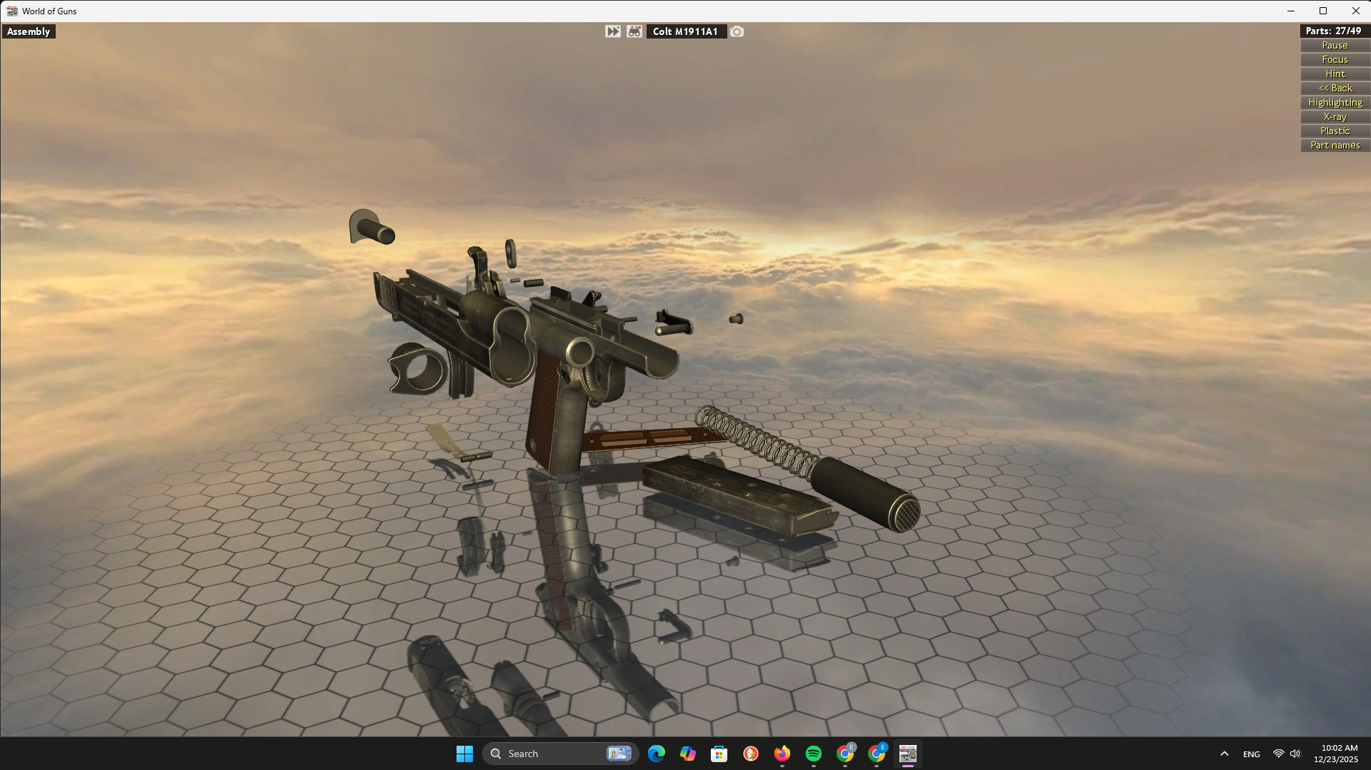Click the Focus button
The height and width of the screenshot is (770, 1371).
(x=1335, y=59)
